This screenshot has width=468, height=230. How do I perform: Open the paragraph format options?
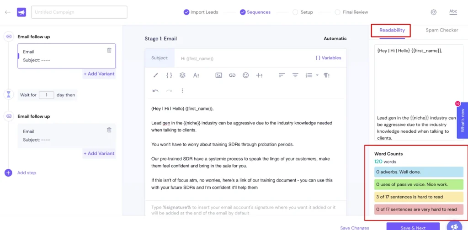coord(327,75)
